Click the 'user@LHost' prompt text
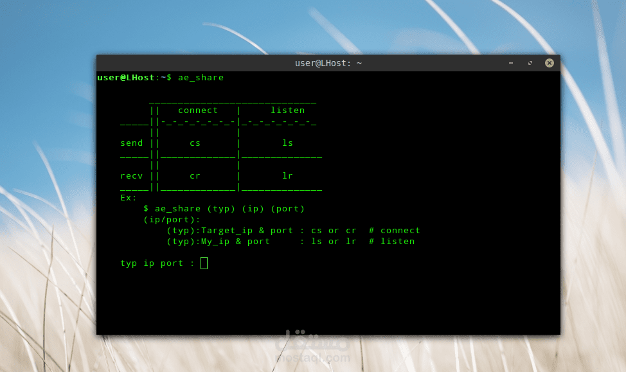The width and height of the screenshot is (626, 372). tap(126, 78)
